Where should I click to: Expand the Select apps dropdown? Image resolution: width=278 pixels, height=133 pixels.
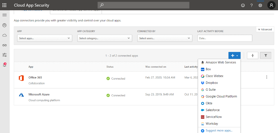[x=45, y=38]
